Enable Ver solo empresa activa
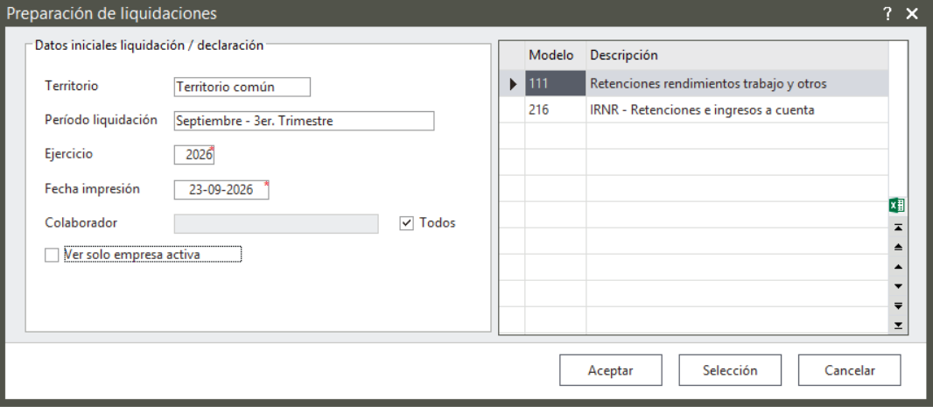Image resolution: width=933 pixels, height=407 pixels. point(52,255)
